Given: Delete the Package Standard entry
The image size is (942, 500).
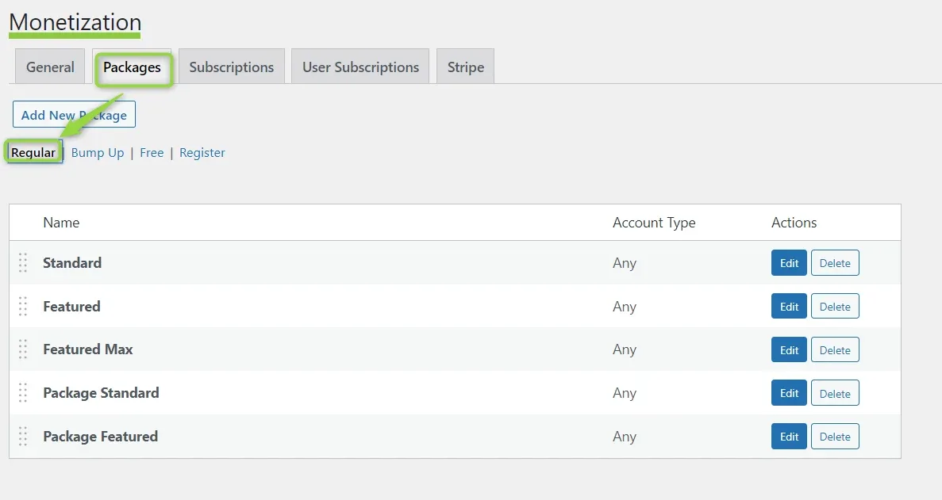Looking at the screenshot, I should [x=835, y=393].
